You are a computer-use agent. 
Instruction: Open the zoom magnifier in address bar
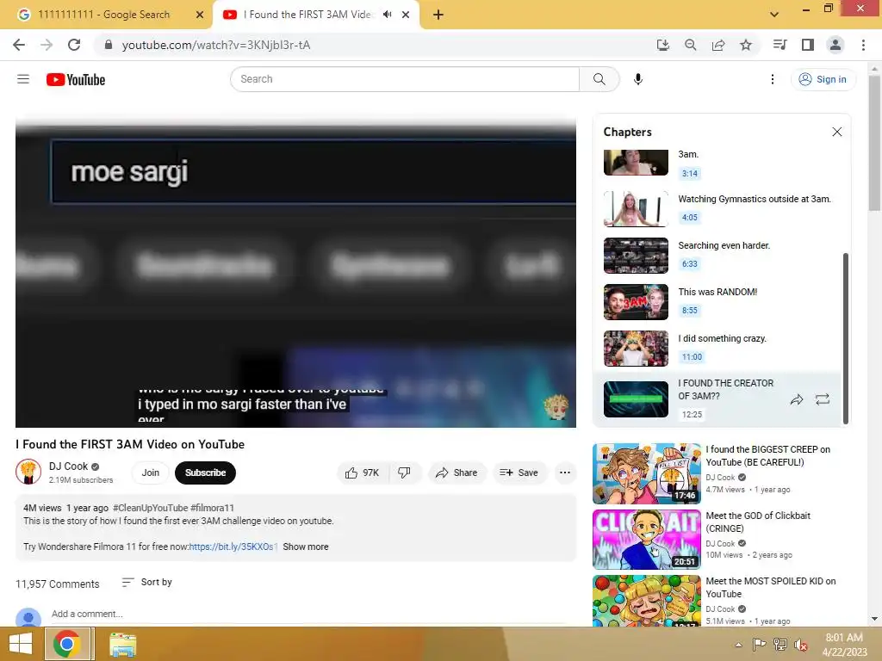click(x=691, y=45)
